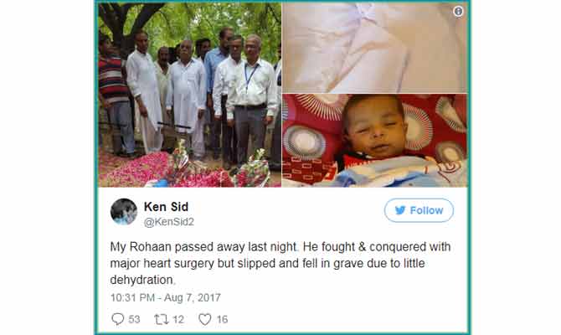Select the tweet text about Rohaan
Viewport: 561px width, 335px height.
(280, 263)
